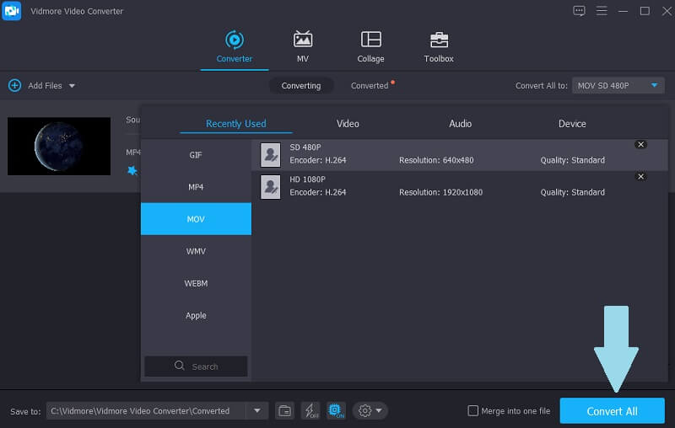This screenshot has width=675, height=428.
Task: Open the settings gear dropdown
Action: click(x=370, y=410)
